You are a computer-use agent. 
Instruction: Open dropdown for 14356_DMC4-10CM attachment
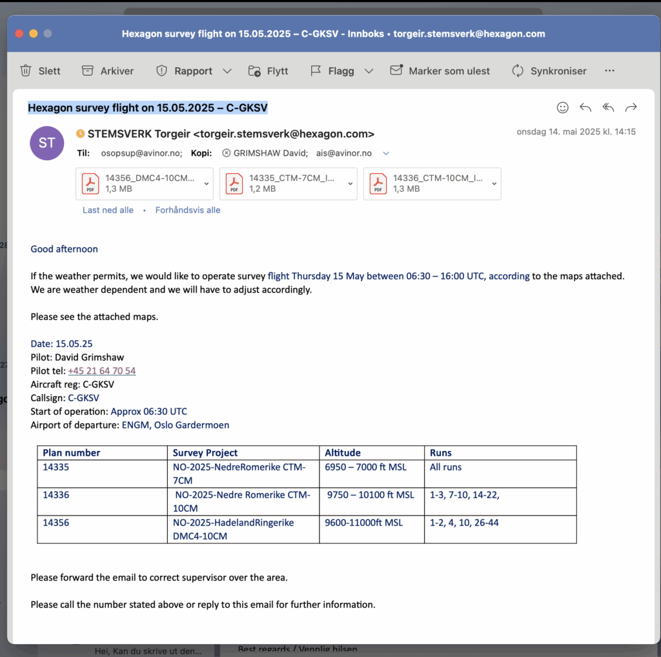tap(207, 183)
